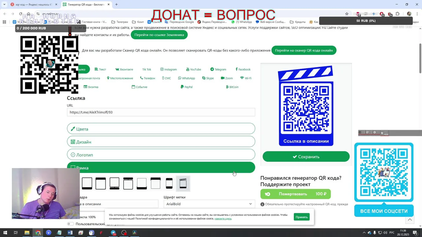The height and width of the screenshot is (237, 422).
Task: Choose the Местоположение QR type
Action: [x=120, y=78]
